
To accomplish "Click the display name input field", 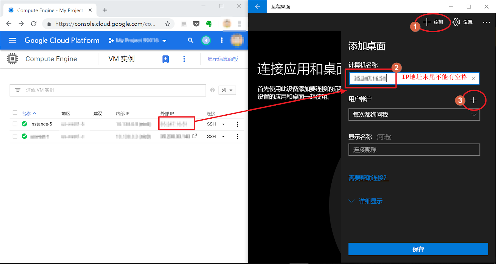I will click(414, 150).
